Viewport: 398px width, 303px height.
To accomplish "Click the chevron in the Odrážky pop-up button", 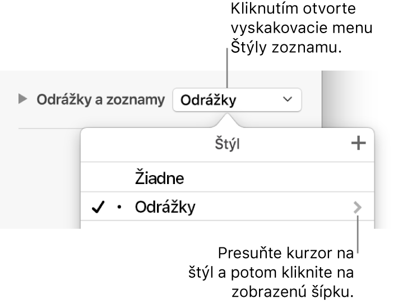I will (288, 100).
